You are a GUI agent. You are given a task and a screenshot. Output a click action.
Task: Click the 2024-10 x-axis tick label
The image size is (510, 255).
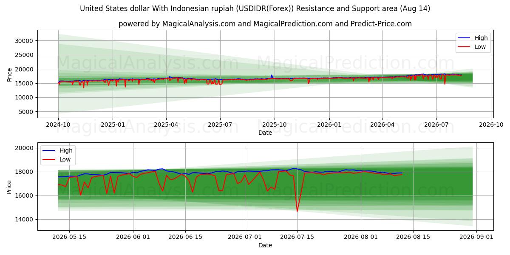(x=58, y=125)
